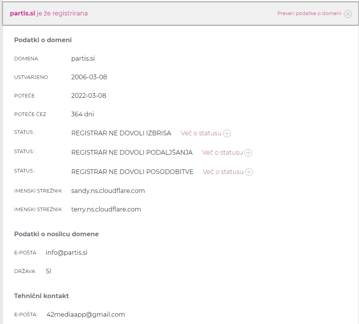The width and height of the screenshot is (359, 324).
Task: Click the 'Tehnični kontakt' section heading
Action: [x=41, y=296]
